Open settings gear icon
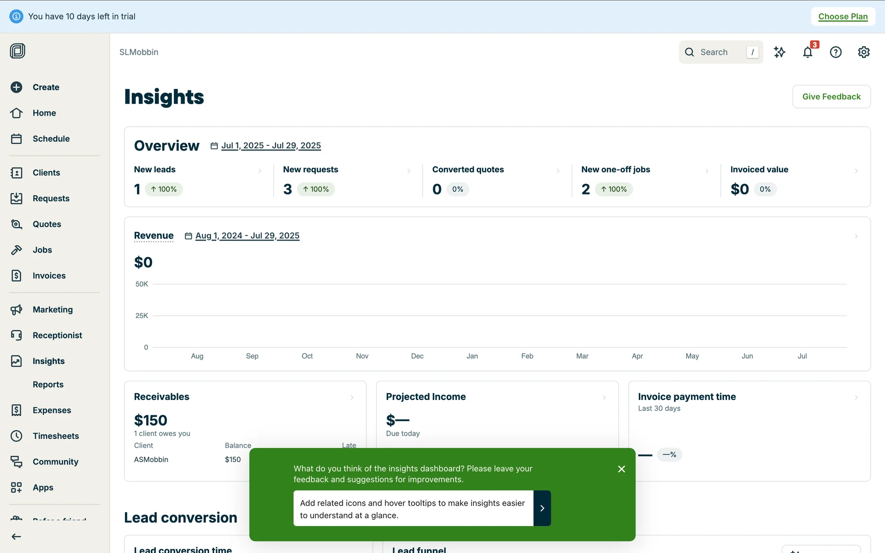This screenshot has height=553, width=885. point(864,52)
